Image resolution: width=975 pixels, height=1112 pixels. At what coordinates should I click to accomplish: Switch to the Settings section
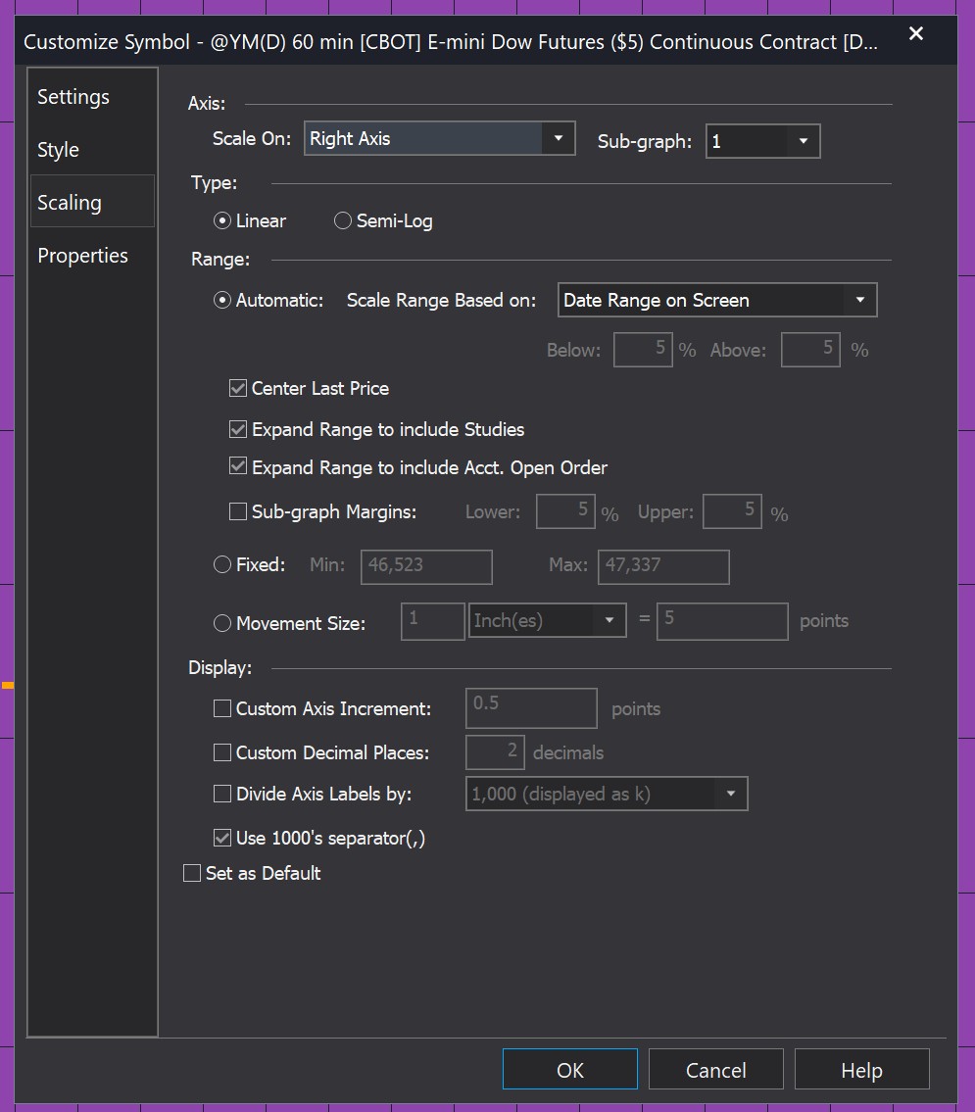pyautogui.click(x=73, y=96)
